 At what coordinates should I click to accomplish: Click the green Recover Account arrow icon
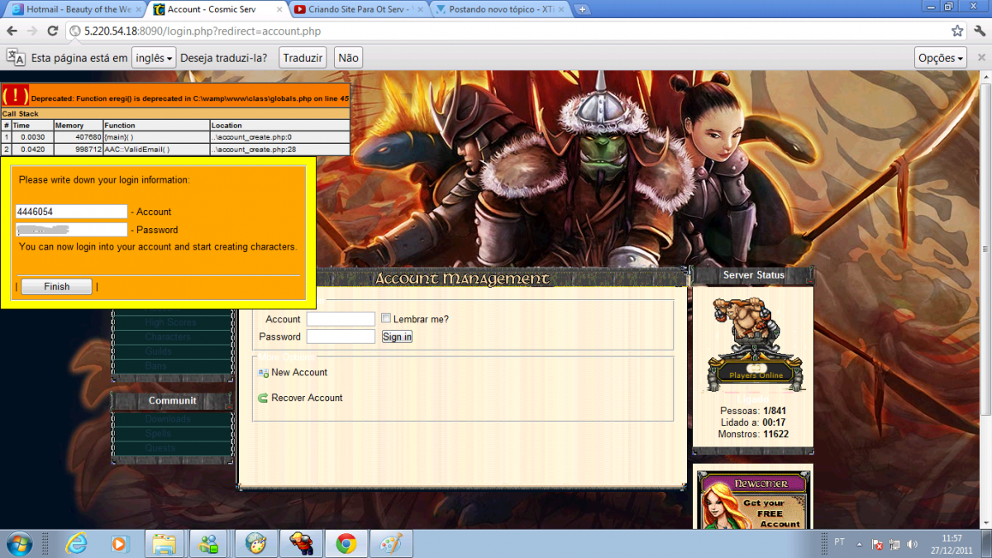point(263,398)
